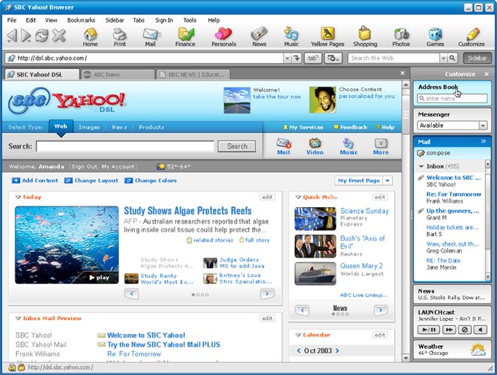Go back with the Back arrow
The width and height of the screenshot is (497, 375).
click(x=12, y=35)
